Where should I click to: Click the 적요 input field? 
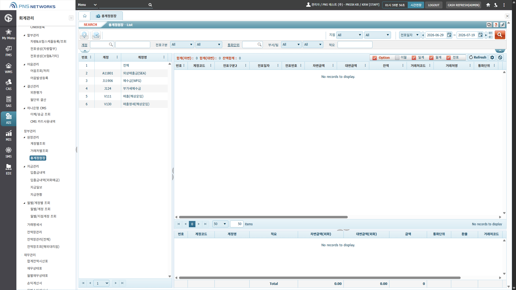pyautogui.click(x=355, y=45)
